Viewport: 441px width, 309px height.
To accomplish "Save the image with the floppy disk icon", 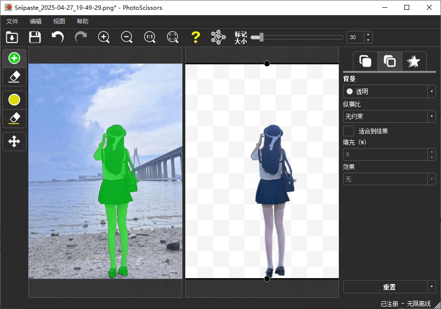I will (35, 37).
